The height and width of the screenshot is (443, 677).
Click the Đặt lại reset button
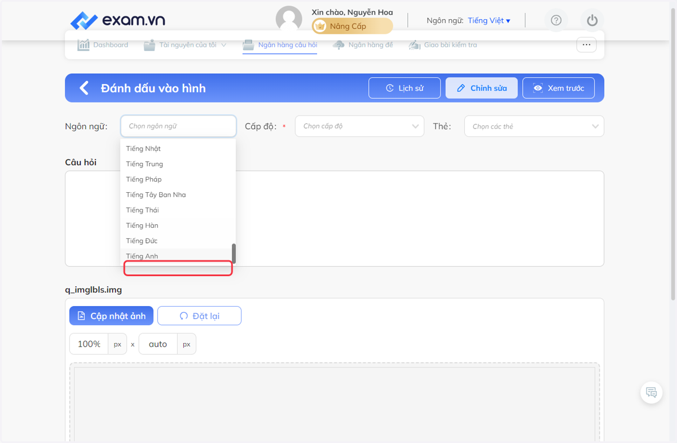click(x=199, y=316)
